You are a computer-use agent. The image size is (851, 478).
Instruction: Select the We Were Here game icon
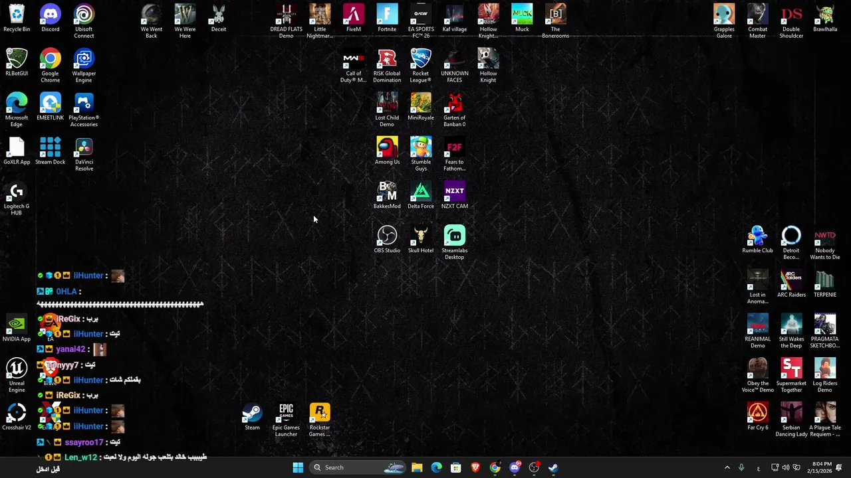[x=185, y=21]
